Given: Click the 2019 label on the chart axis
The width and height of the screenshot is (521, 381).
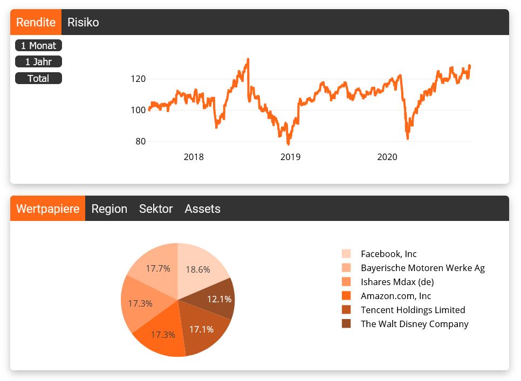Looking at the screenshot, I should click(290, 157).
